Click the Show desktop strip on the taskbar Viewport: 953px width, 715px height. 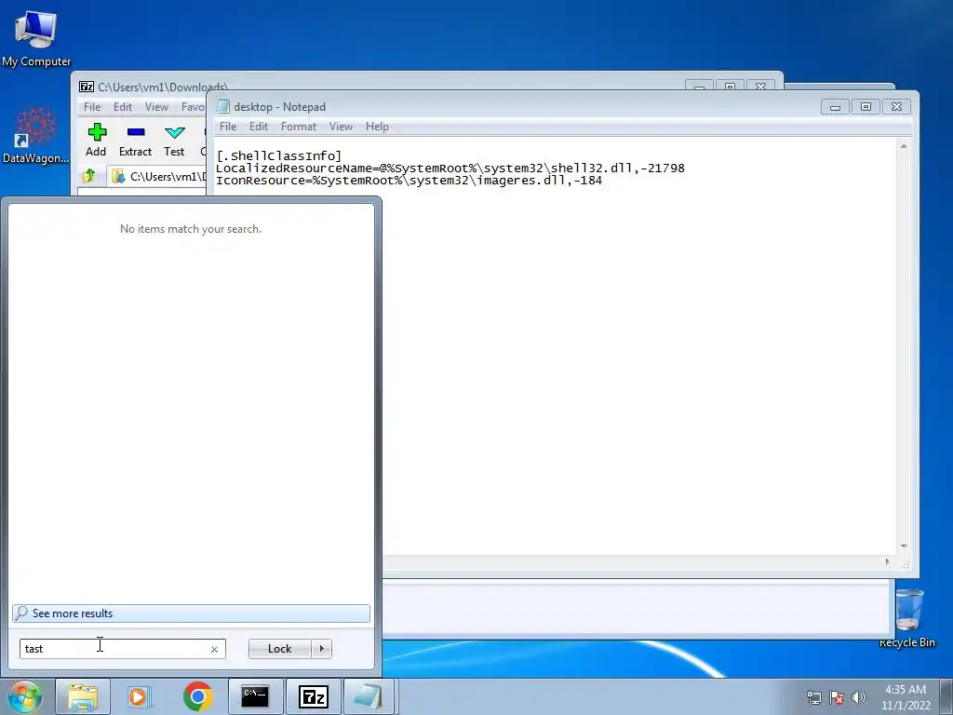coord(947,696)
